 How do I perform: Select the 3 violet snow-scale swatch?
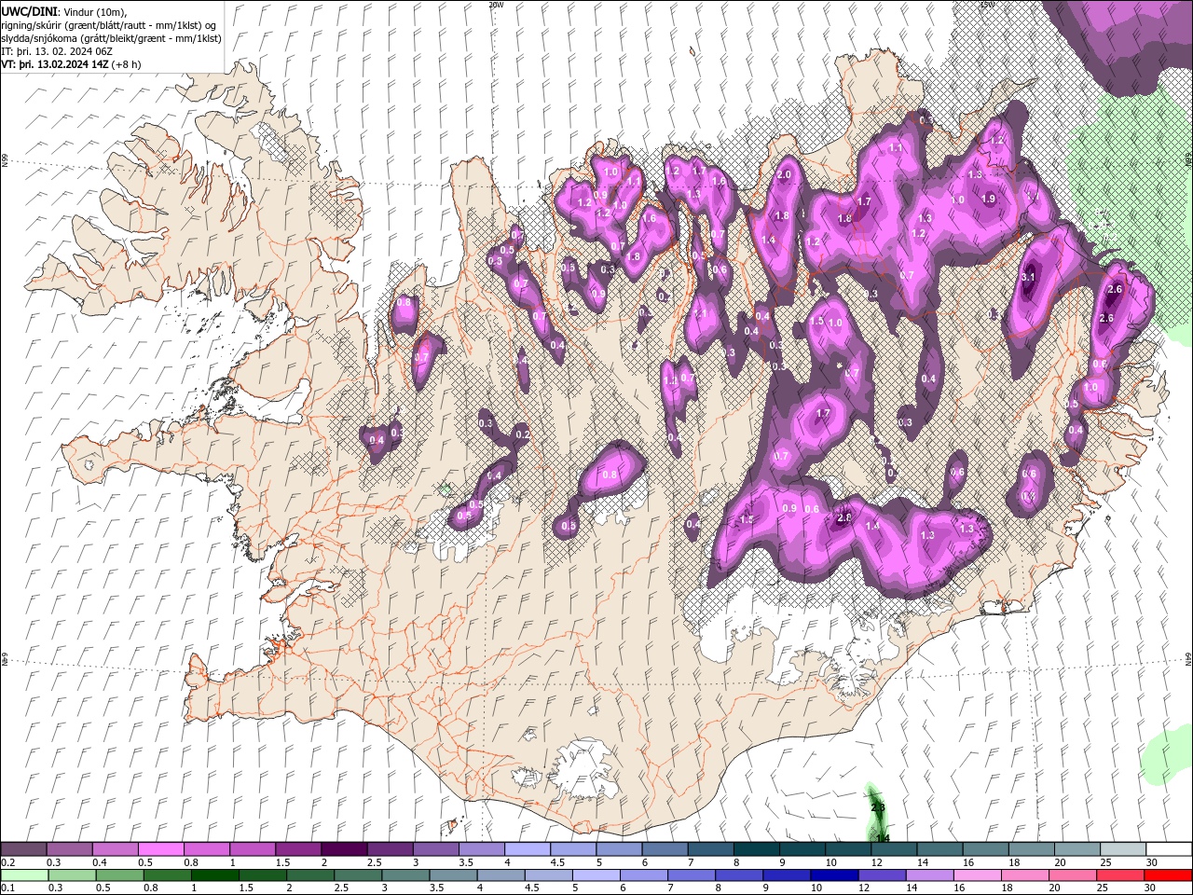(x=435, y=849)
